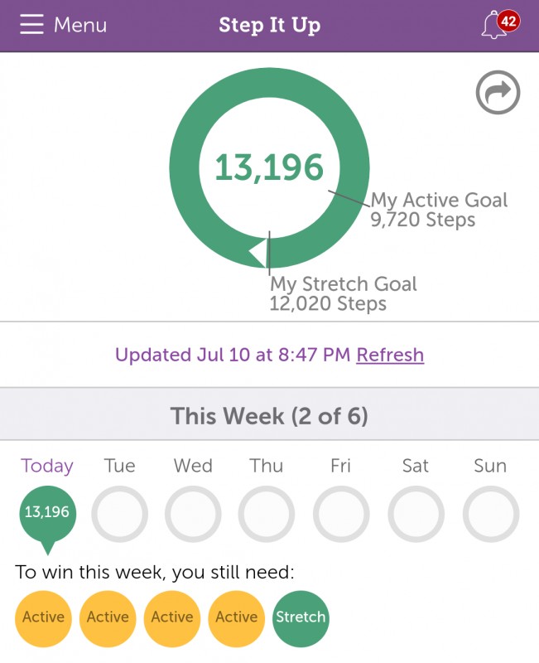Viewport: 539px width, 663px height.
Task: Click the Refresh link
Action: [390, 356]
